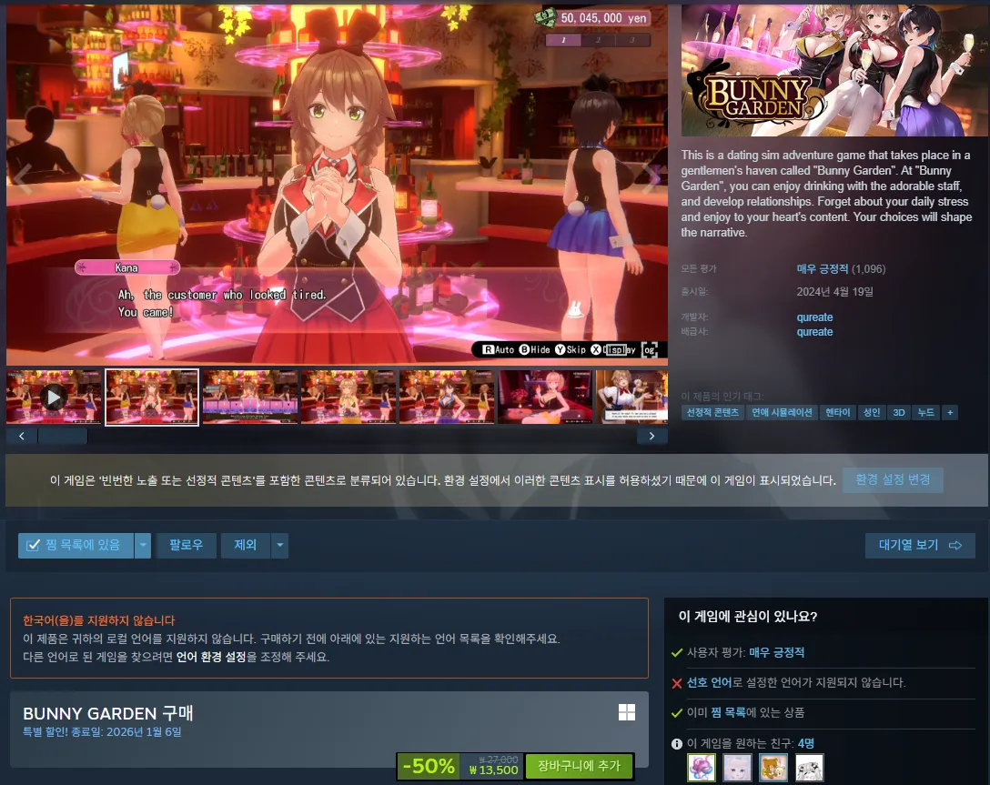Click the thumbnail strip scrollbar handle

coord(63,436)
